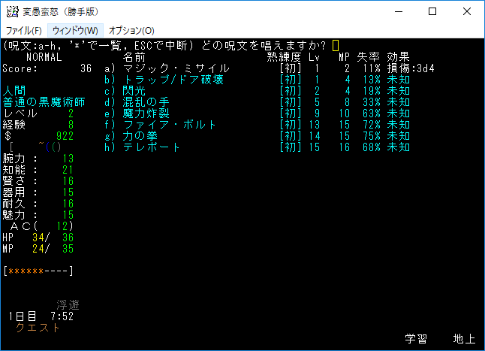Screen dimensions: 485x351
Task: Select the テレポート spell entry
Action: coord(152,147)
